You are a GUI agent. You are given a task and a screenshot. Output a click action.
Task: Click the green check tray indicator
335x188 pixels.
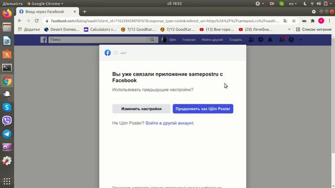[x=282, y=4]
